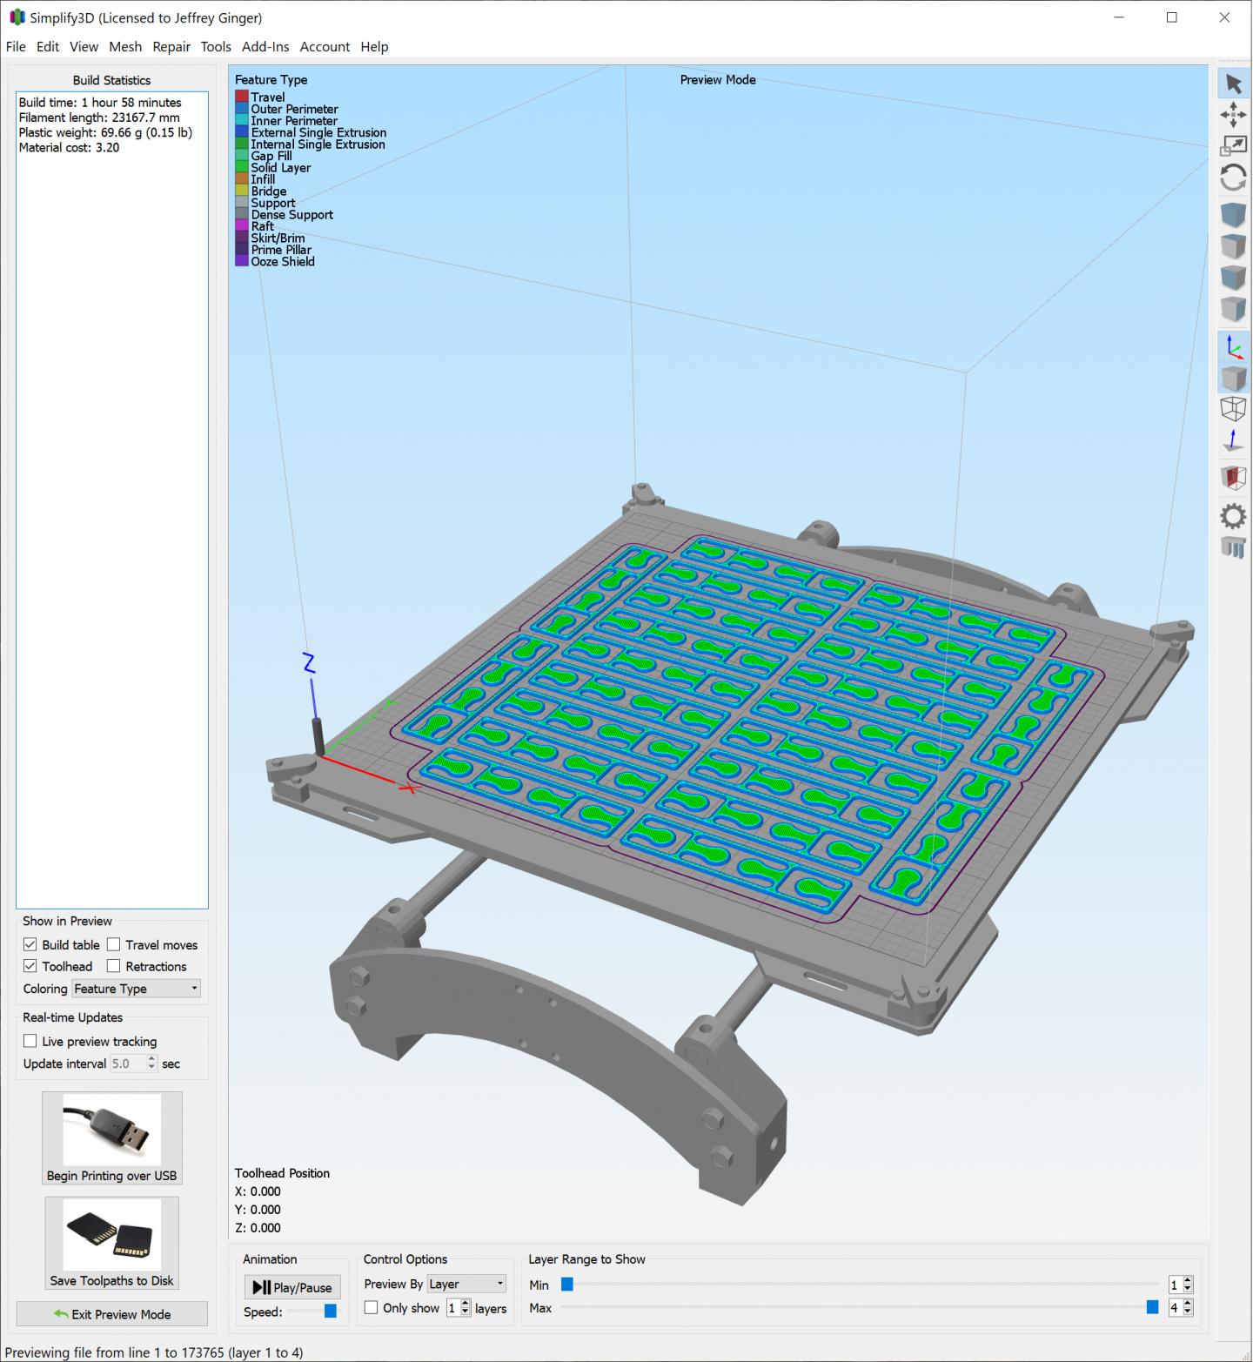The width and height of the screenshot is (1253, 1362).
Task: Select the scale model tool
Action: (1234, 144)
